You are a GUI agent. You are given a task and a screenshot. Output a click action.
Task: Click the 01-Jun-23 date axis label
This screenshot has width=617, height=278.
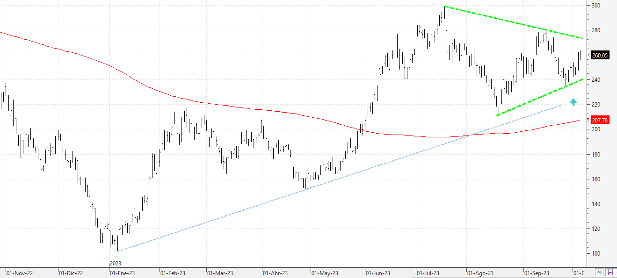tap(378, 272)
